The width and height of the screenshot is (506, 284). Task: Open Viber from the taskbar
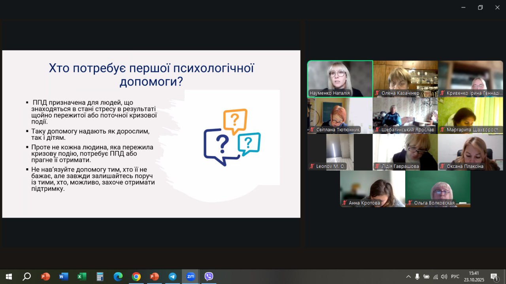(209, 276)
